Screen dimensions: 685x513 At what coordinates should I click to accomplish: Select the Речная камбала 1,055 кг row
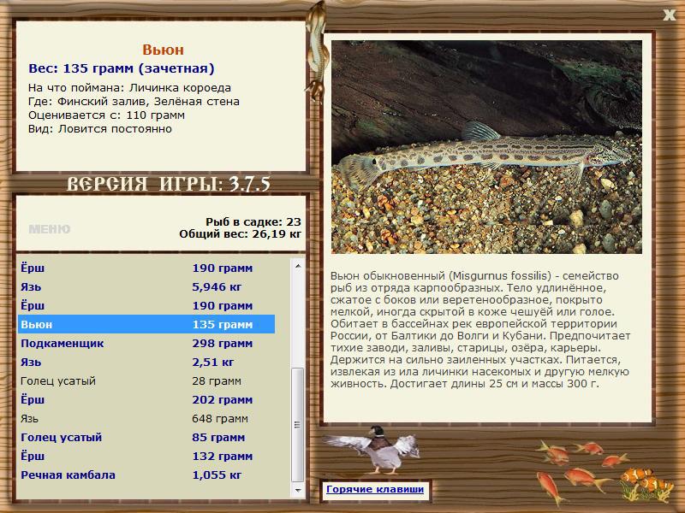[x=146, y=475]
